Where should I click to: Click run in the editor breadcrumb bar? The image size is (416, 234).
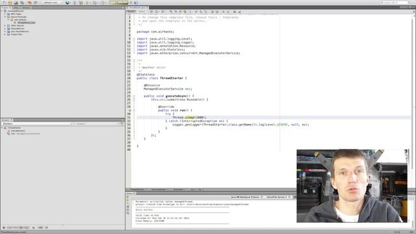pyautogui.click(x=192, y=189)
